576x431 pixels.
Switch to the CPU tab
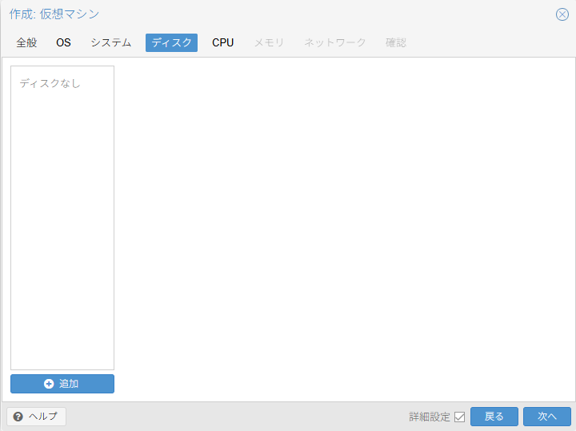click(x=222, y=42)
